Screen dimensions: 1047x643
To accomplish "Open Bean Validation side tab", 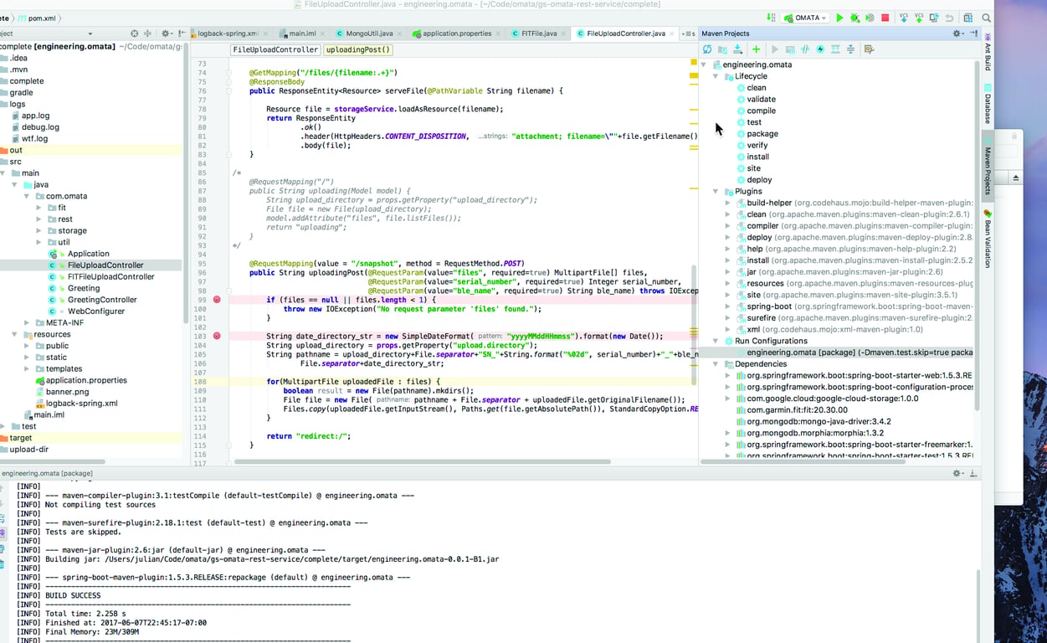I will [988, 239].
